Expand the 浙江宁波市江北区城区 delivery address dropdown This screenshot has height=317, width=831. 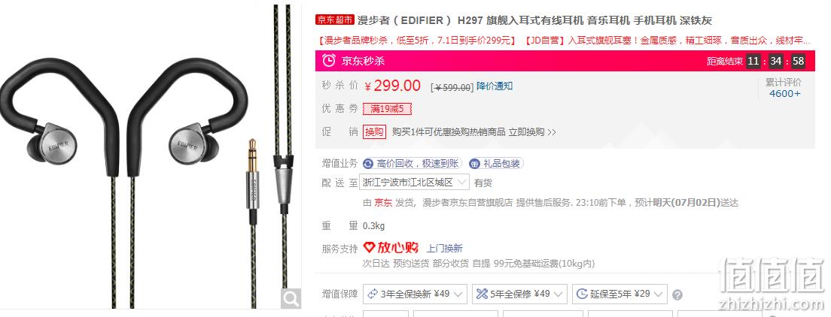(x=414, y=183)
